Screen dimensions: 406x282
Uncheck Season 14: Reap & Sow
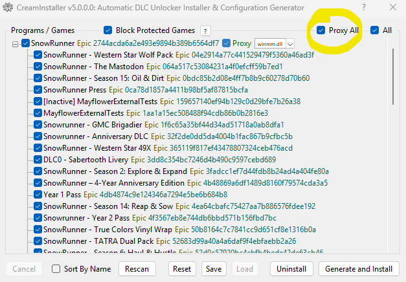tap(38, 206)
